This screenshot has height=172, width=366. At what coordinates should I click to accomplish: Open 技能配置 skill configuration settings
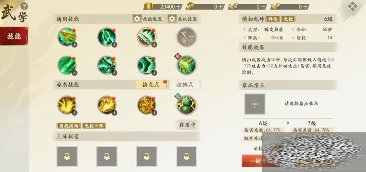pyautogui.click(x=148, y=19)
